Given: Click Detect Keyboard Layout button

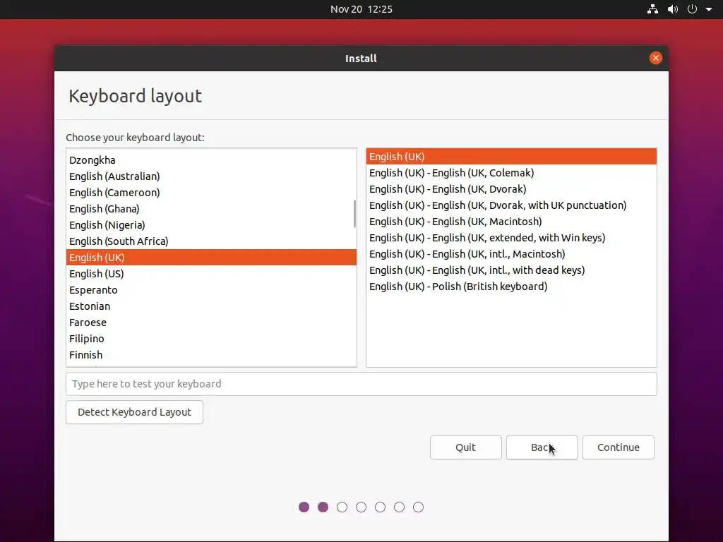Looking at the screenshot, I should pyautogui.click(x=134, y=412).
